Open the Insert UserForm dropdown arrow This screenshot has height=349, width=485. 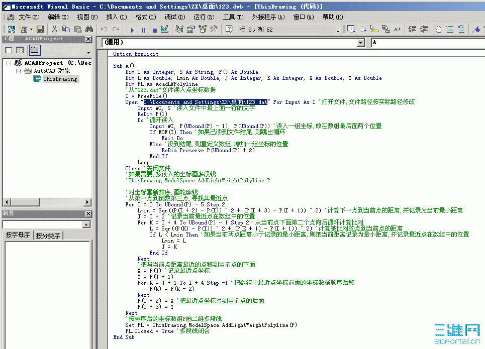pyautogui.click(x=31, y=29)
